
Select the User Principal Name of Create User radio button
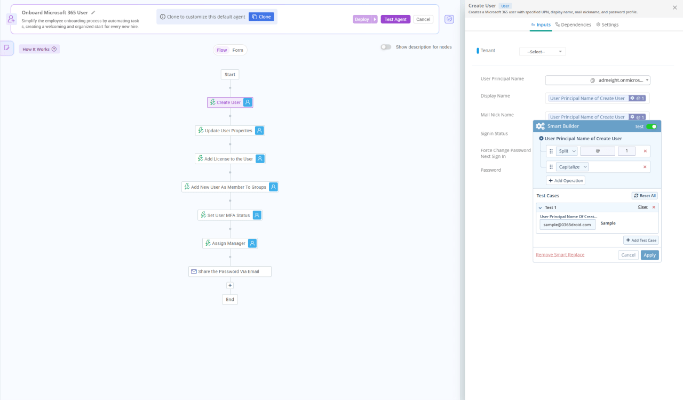[x=541, y=138]
